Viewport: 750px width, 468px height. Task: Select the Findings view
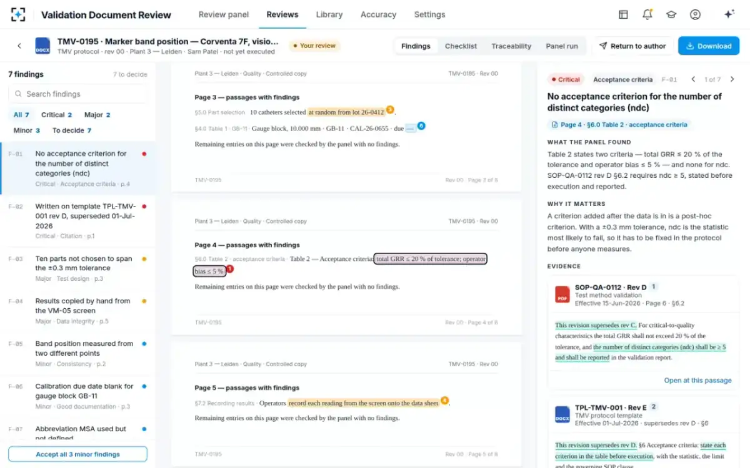click(416, 46)
